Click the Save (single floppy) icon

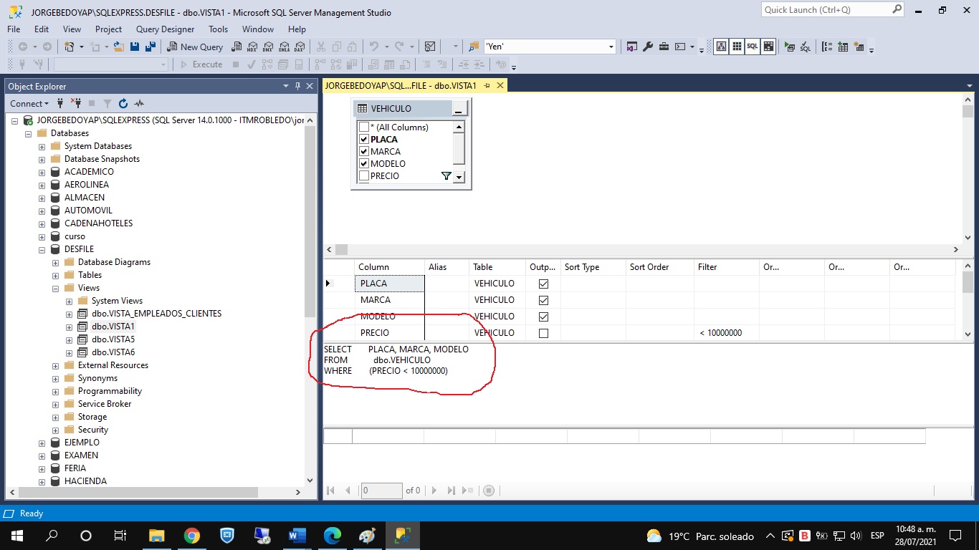click(x=134, y=47)
